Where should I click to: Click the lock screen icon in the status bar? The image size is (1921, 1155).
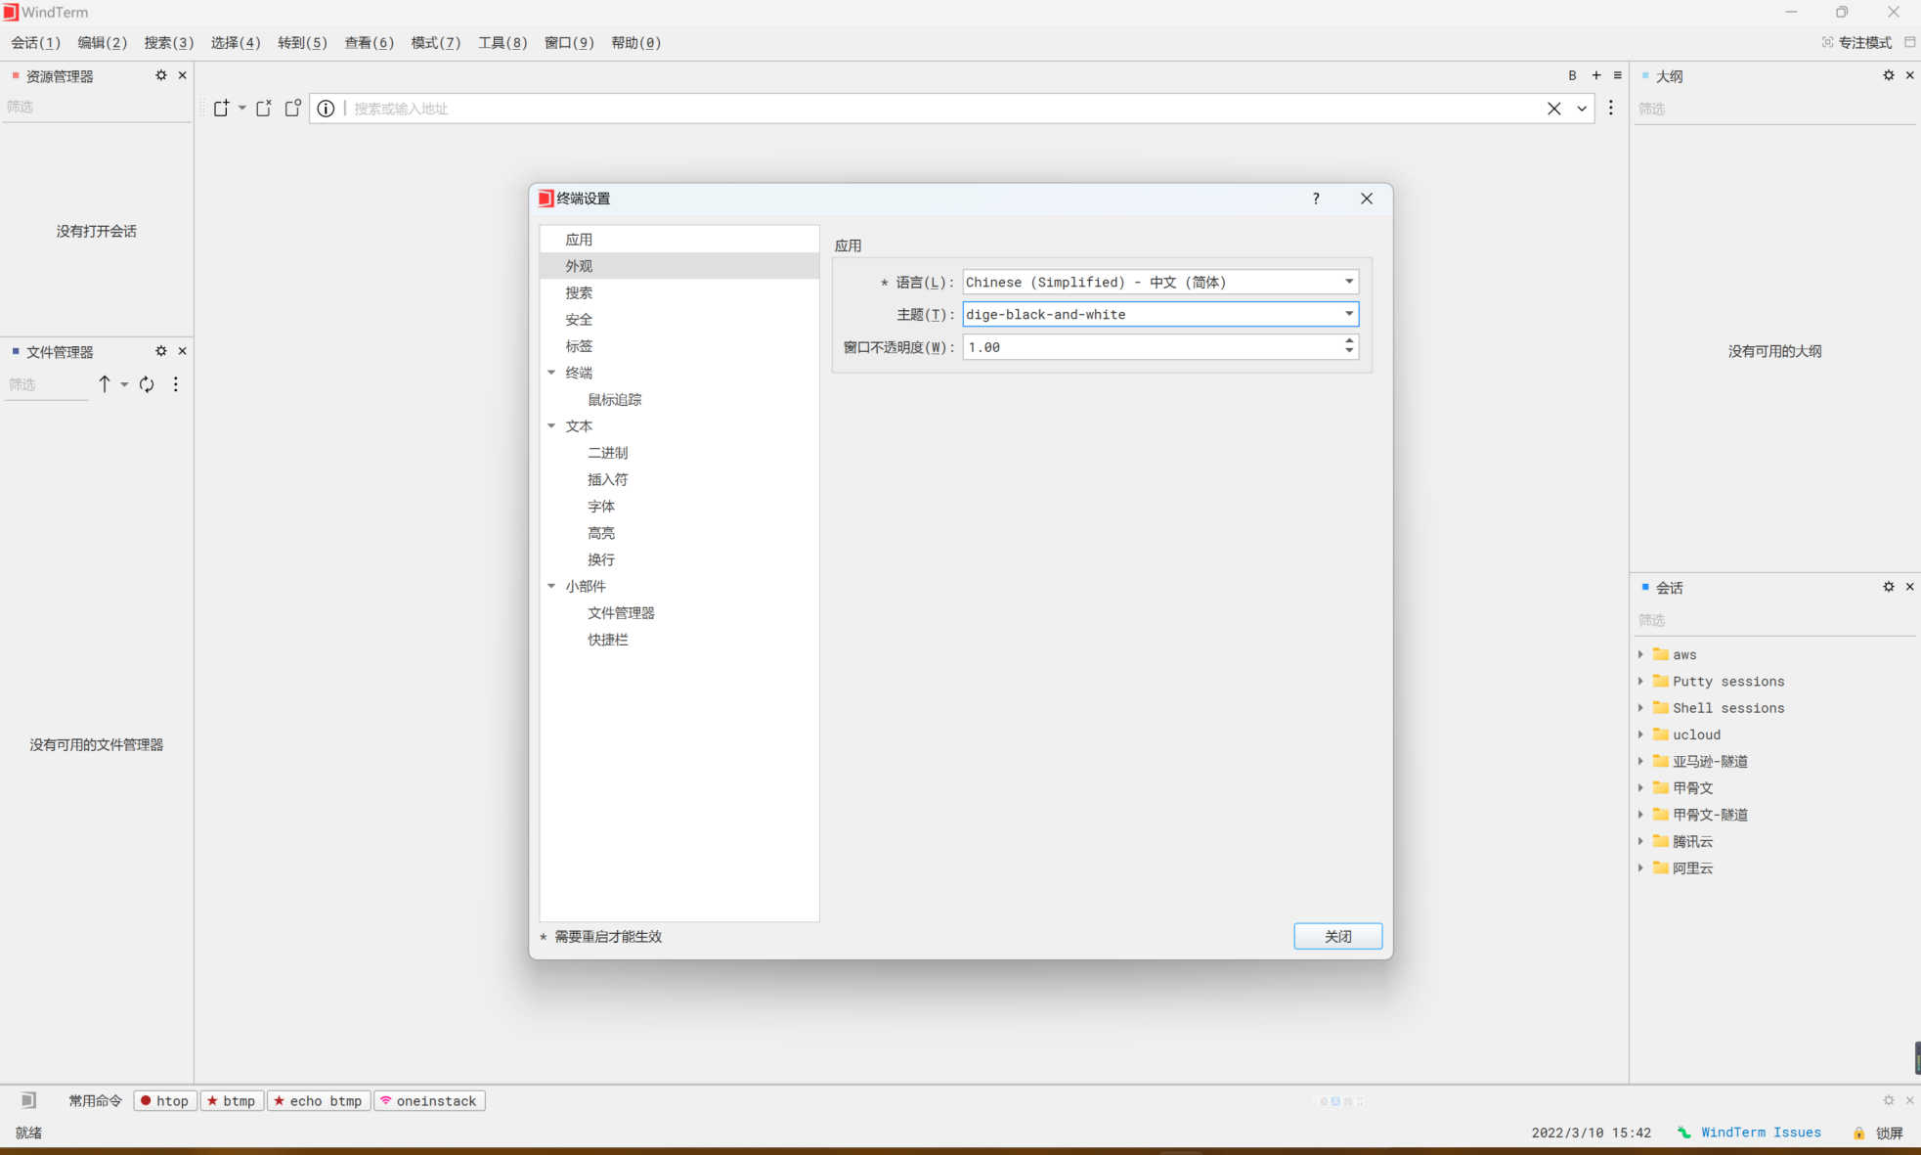coord(1858,1133)
